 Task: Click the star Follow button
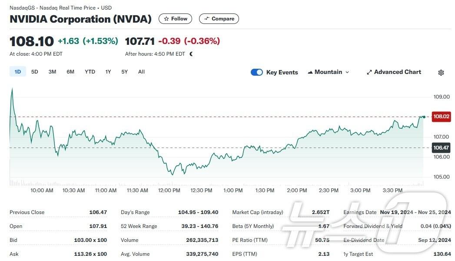pos(175,19)
